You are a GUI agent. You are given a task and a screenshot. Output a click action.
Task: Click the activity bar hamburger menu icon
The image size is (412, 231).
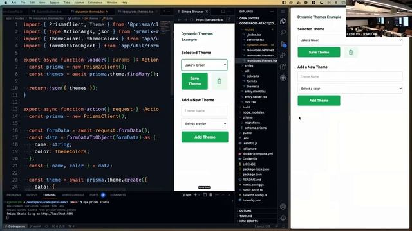point(283,12)
